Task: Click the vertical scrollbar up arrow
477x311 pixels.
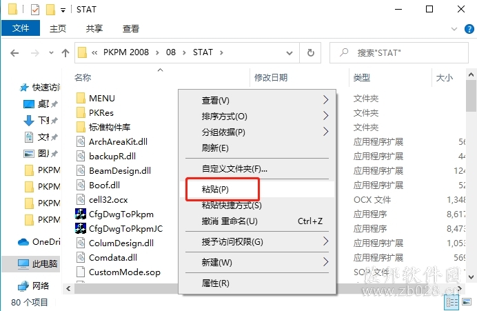Action: (x=471, y=74)
